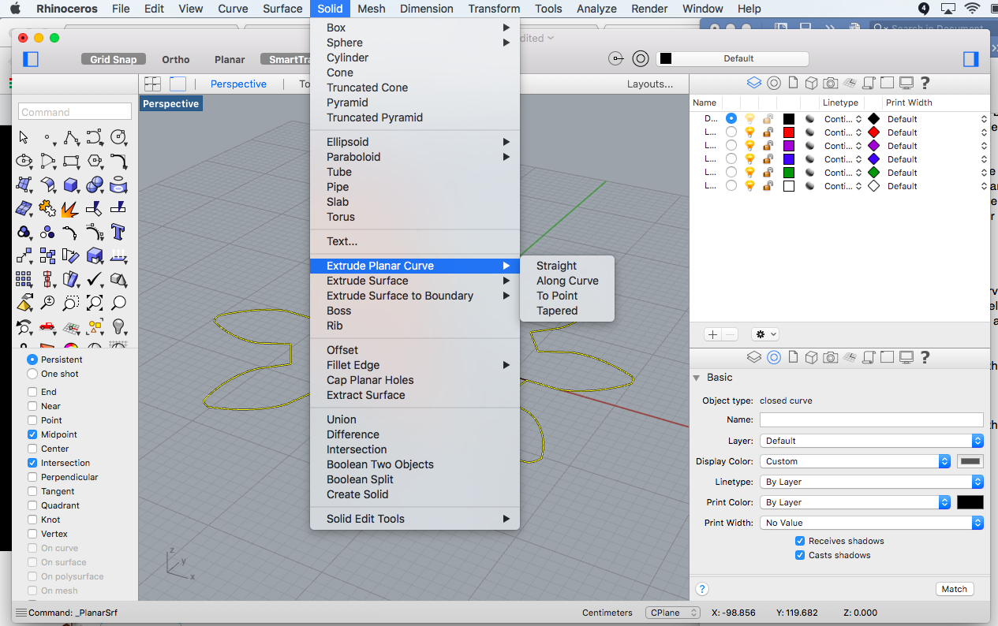Viewport: 998px width, 626px height.
Task: Click the black checkmark Check tool
Action: coord(95,278)
